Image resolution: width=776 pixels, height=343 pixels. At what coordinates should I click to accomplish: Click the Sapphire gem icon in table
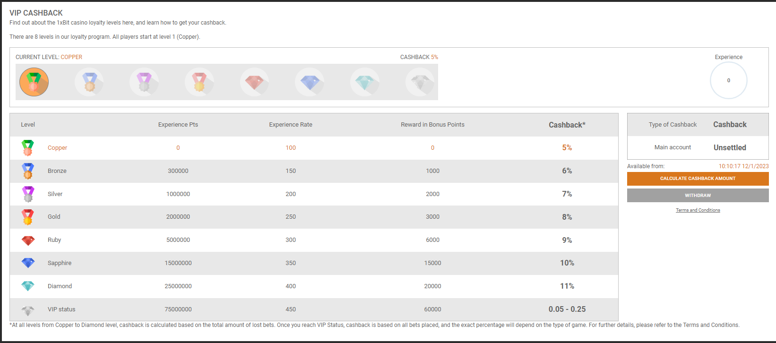pos(28,263)
